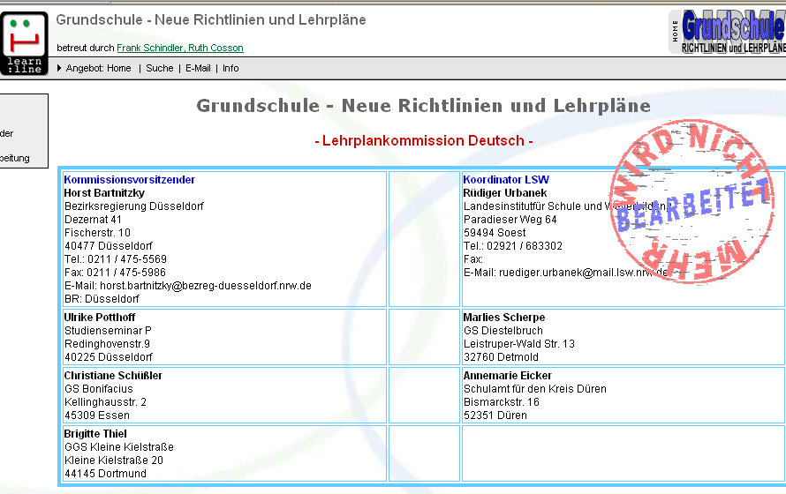The height and width of the screenshot is (494, 786).
Task: Open the Suche navigation item
Action: pos(160,68)
